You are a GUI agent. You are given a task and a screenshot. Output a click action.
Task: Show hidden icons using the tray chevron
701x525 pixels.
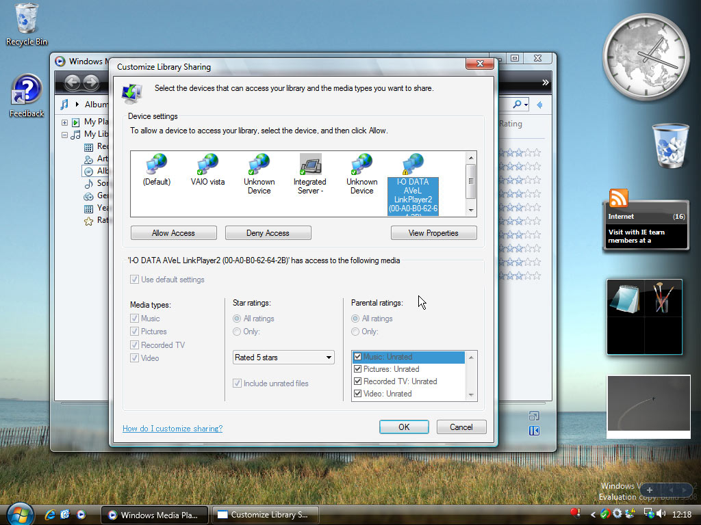593,515
